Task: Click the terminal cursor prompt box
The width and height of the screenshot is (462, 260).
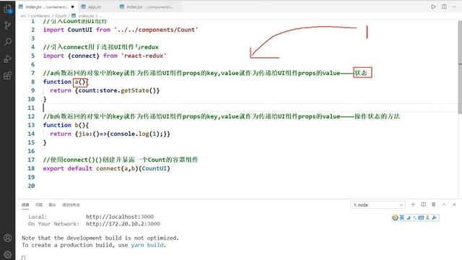Action: click(24, 258)
